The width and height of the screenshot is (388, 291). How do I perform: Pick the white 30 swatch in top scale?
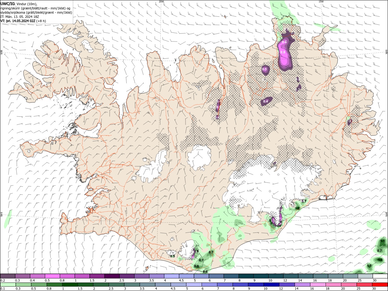coord(380,276)
